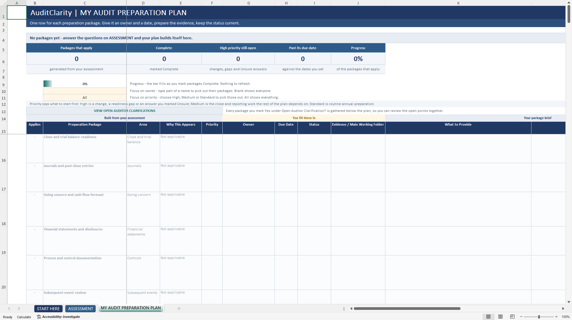Select row 16 header

(x=4, y=149)
